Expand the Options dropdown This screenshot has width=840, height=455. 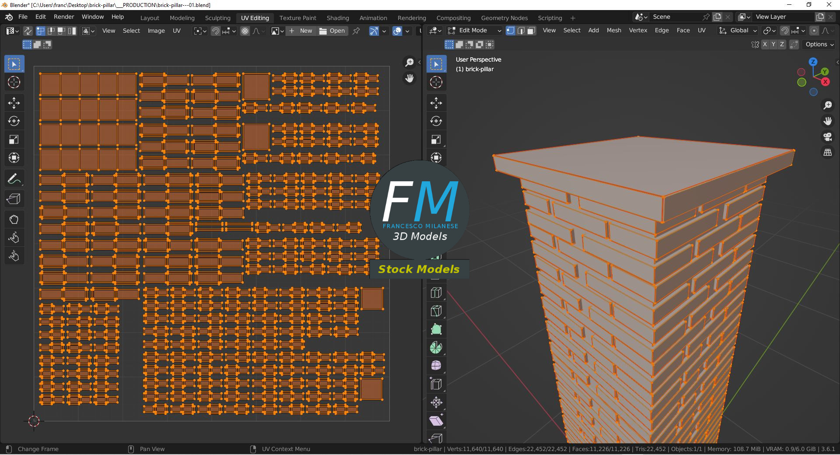pyautogui.click(x=819, y=45)
